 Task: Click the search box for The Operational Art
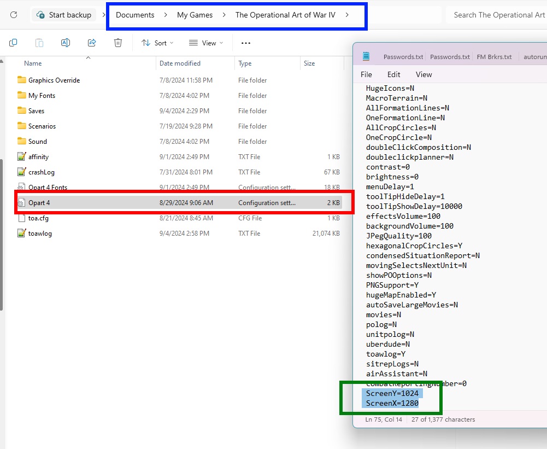[497, 15]
